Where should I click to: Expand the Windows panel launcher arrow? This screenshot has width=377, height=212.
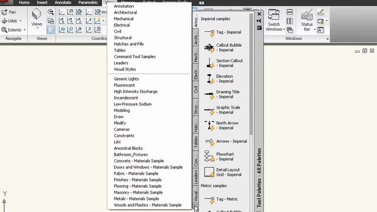328,39
